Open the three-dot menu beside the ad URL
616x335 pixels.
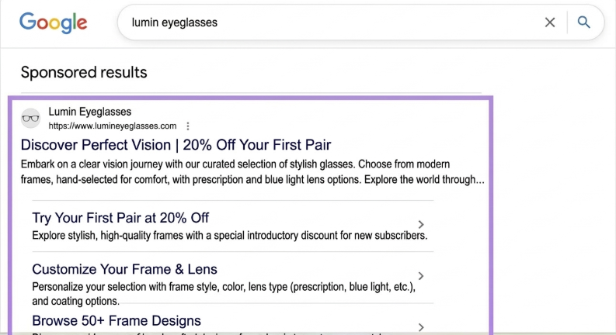point(188,126)
